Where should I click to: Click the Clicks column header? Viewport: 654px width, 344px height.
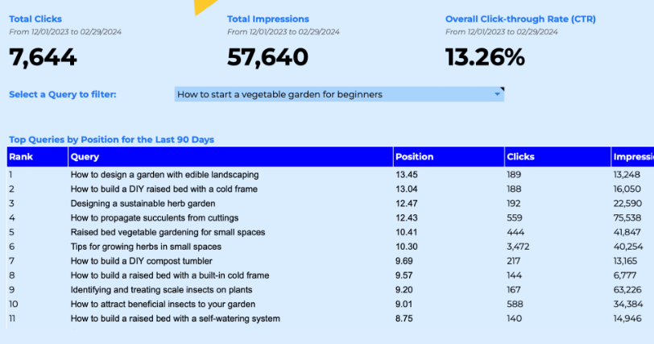(x=557, y=157)
